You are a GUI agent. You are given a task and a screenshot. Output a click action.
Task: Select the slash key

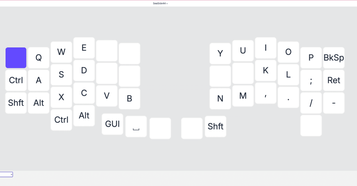(x=311, y=103)
